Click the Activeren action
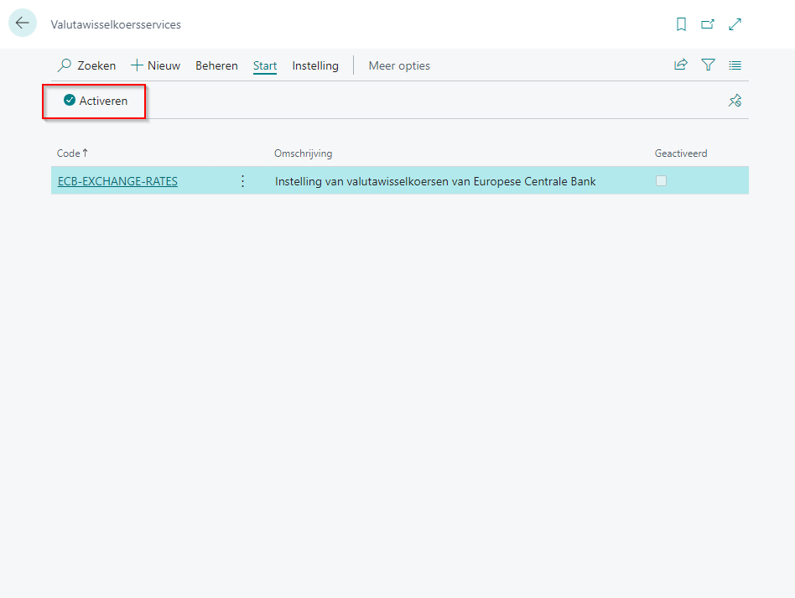The image size is (795, 598). (x=96, y=101)
